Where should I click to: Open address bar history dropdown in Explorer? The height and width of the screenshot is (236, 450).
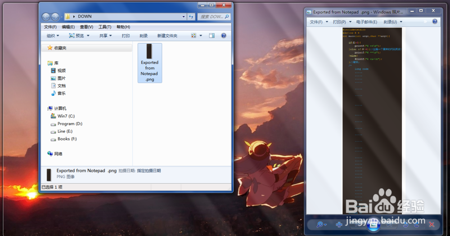pyautogui.click(x=184, y=17)
